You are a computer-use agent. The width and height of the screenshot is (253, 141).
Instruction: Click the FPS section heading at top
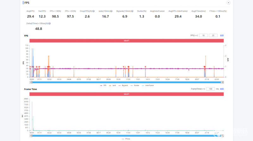(x=27, y=3)
